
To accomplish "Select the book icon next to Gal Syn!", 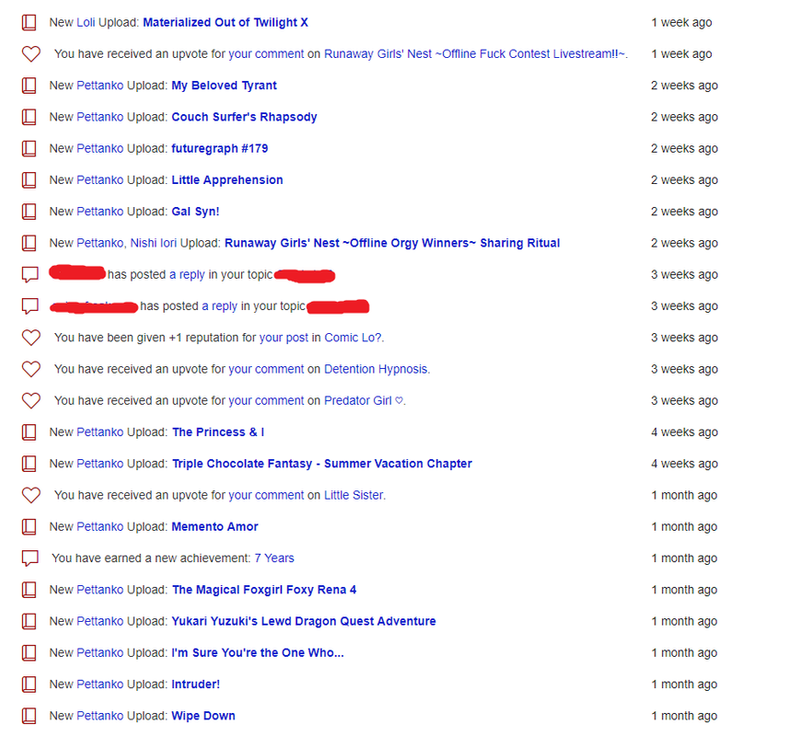I will 29,212.
